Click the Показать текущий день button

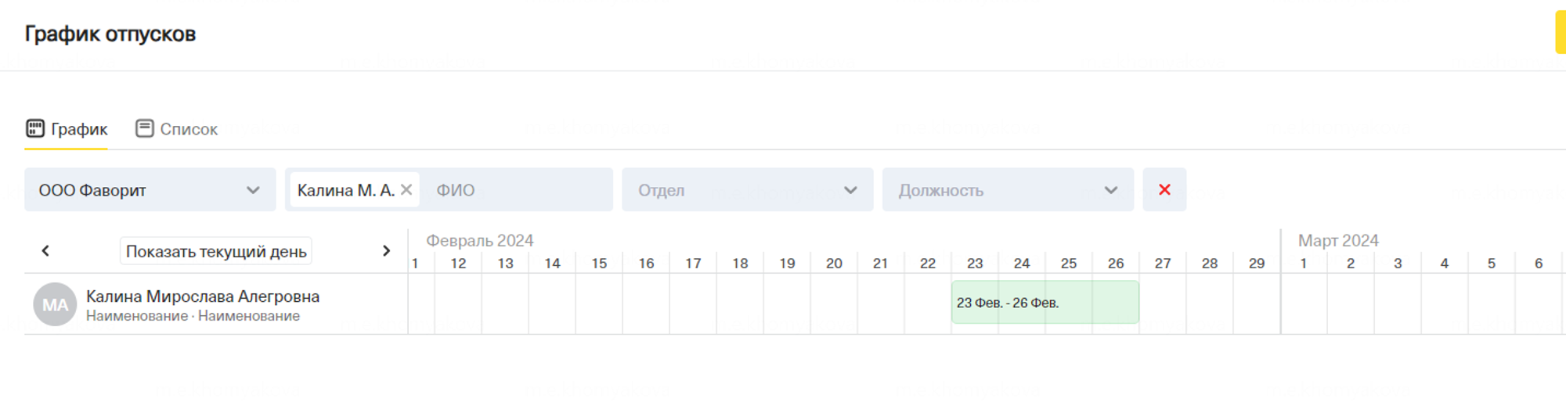coord(216,252)
